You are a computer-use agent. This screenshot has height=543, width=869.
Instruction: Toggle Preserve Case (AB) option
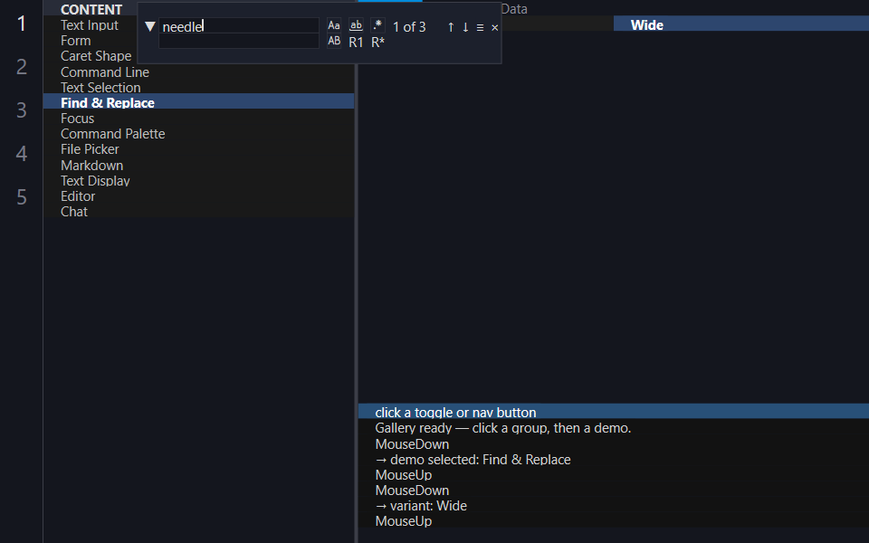click(x=334, y=42)
